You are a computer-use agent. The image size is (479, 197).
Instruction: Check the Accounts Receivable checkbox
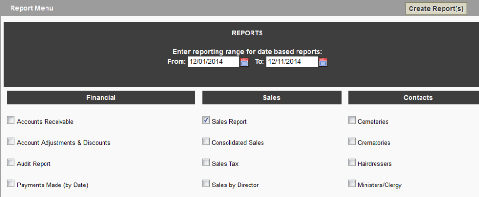tap(11, 120)
